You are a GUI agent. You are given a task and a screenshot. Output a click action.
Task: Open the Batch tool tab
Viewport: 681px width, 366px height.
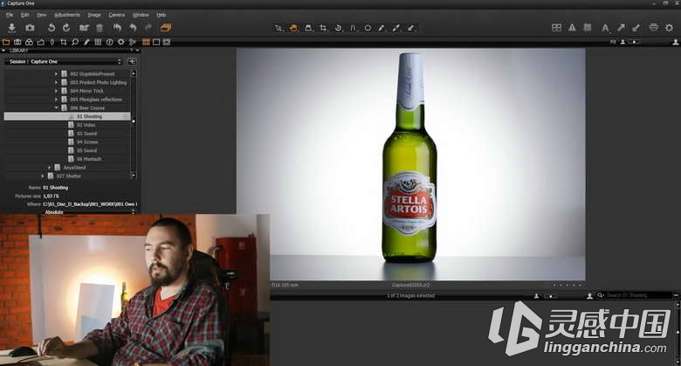point(133,42)
